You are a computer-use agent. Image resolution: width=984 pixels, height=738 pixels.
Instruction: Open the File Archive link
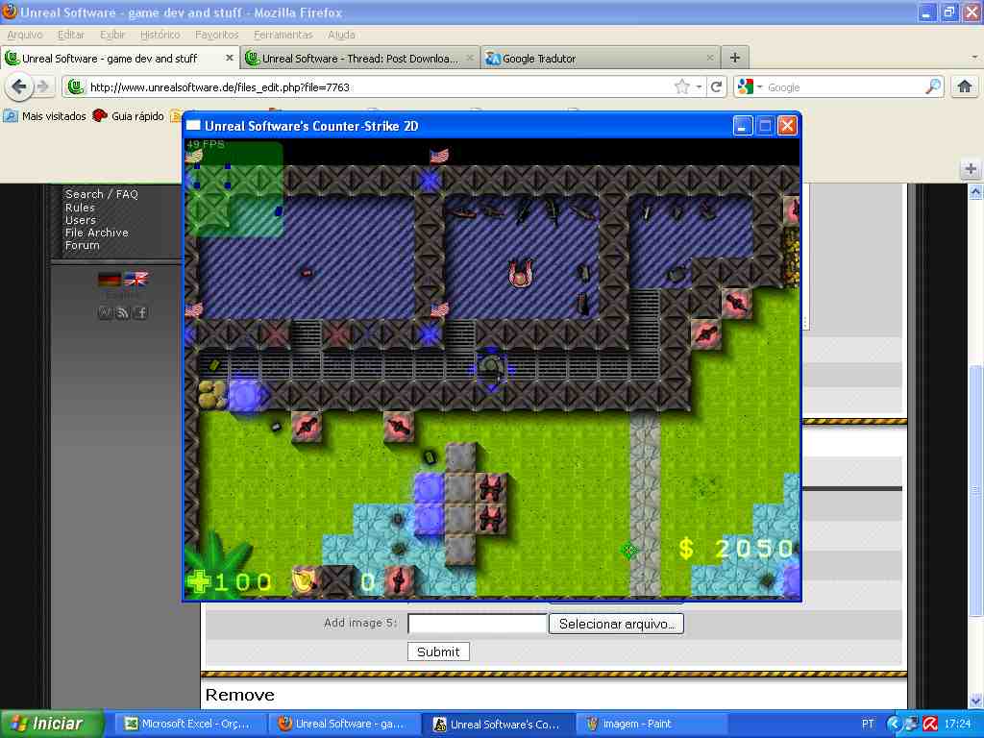97,233
